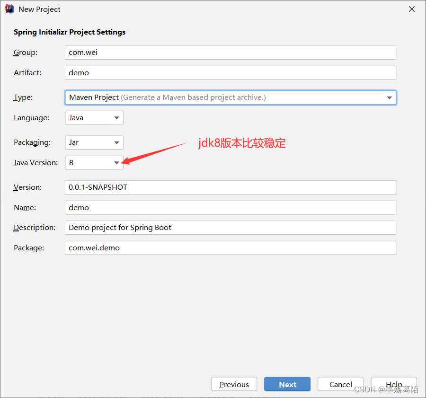Viewport: 426px width, 398px height.
Task: Click the Package field com.wei.demo
Action: (x=231, y=248)
